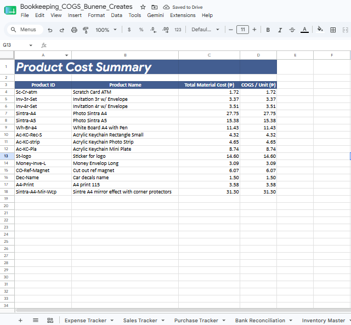351x325 pixels.
Task: Select column B header
Action: (x=125, y=55)
